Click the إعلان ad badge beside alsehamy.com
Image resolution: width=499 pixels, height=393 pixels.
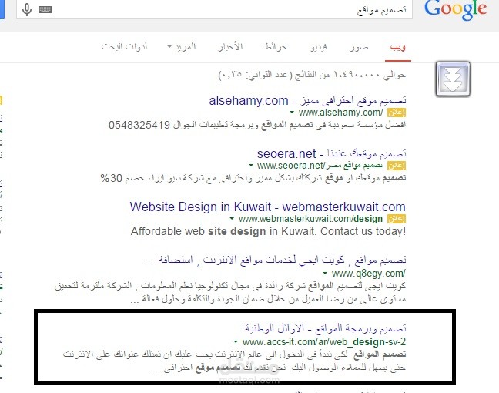397,113
